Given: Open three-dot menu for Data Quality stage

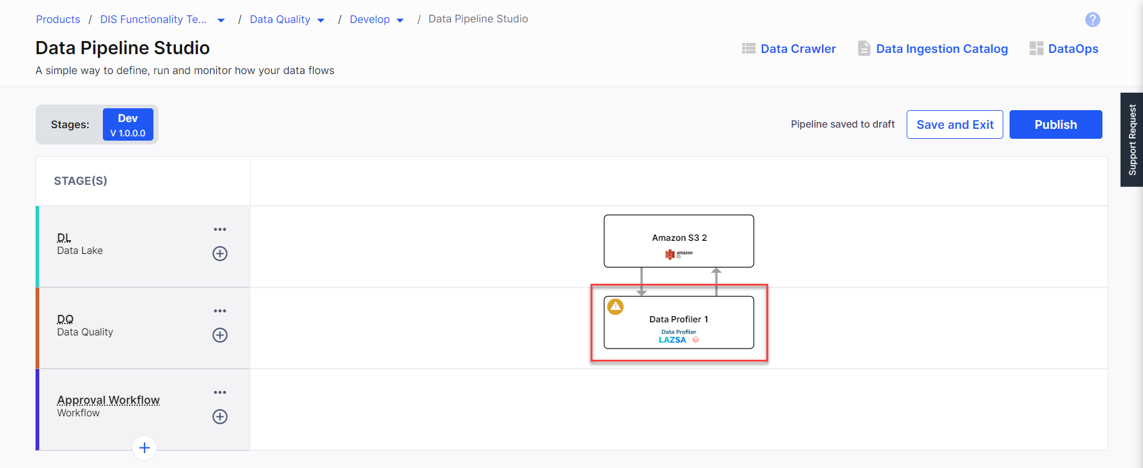Looking at the screenshot, I should tap(220, 311).
